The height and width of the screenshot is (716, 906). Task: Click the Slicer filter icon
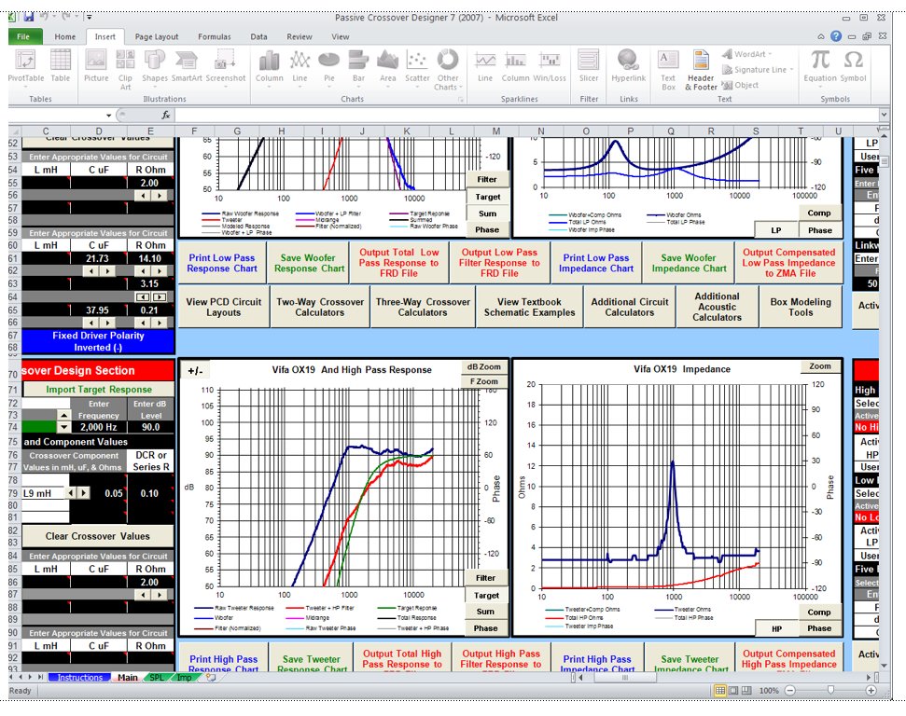click(x=588, y=66)
